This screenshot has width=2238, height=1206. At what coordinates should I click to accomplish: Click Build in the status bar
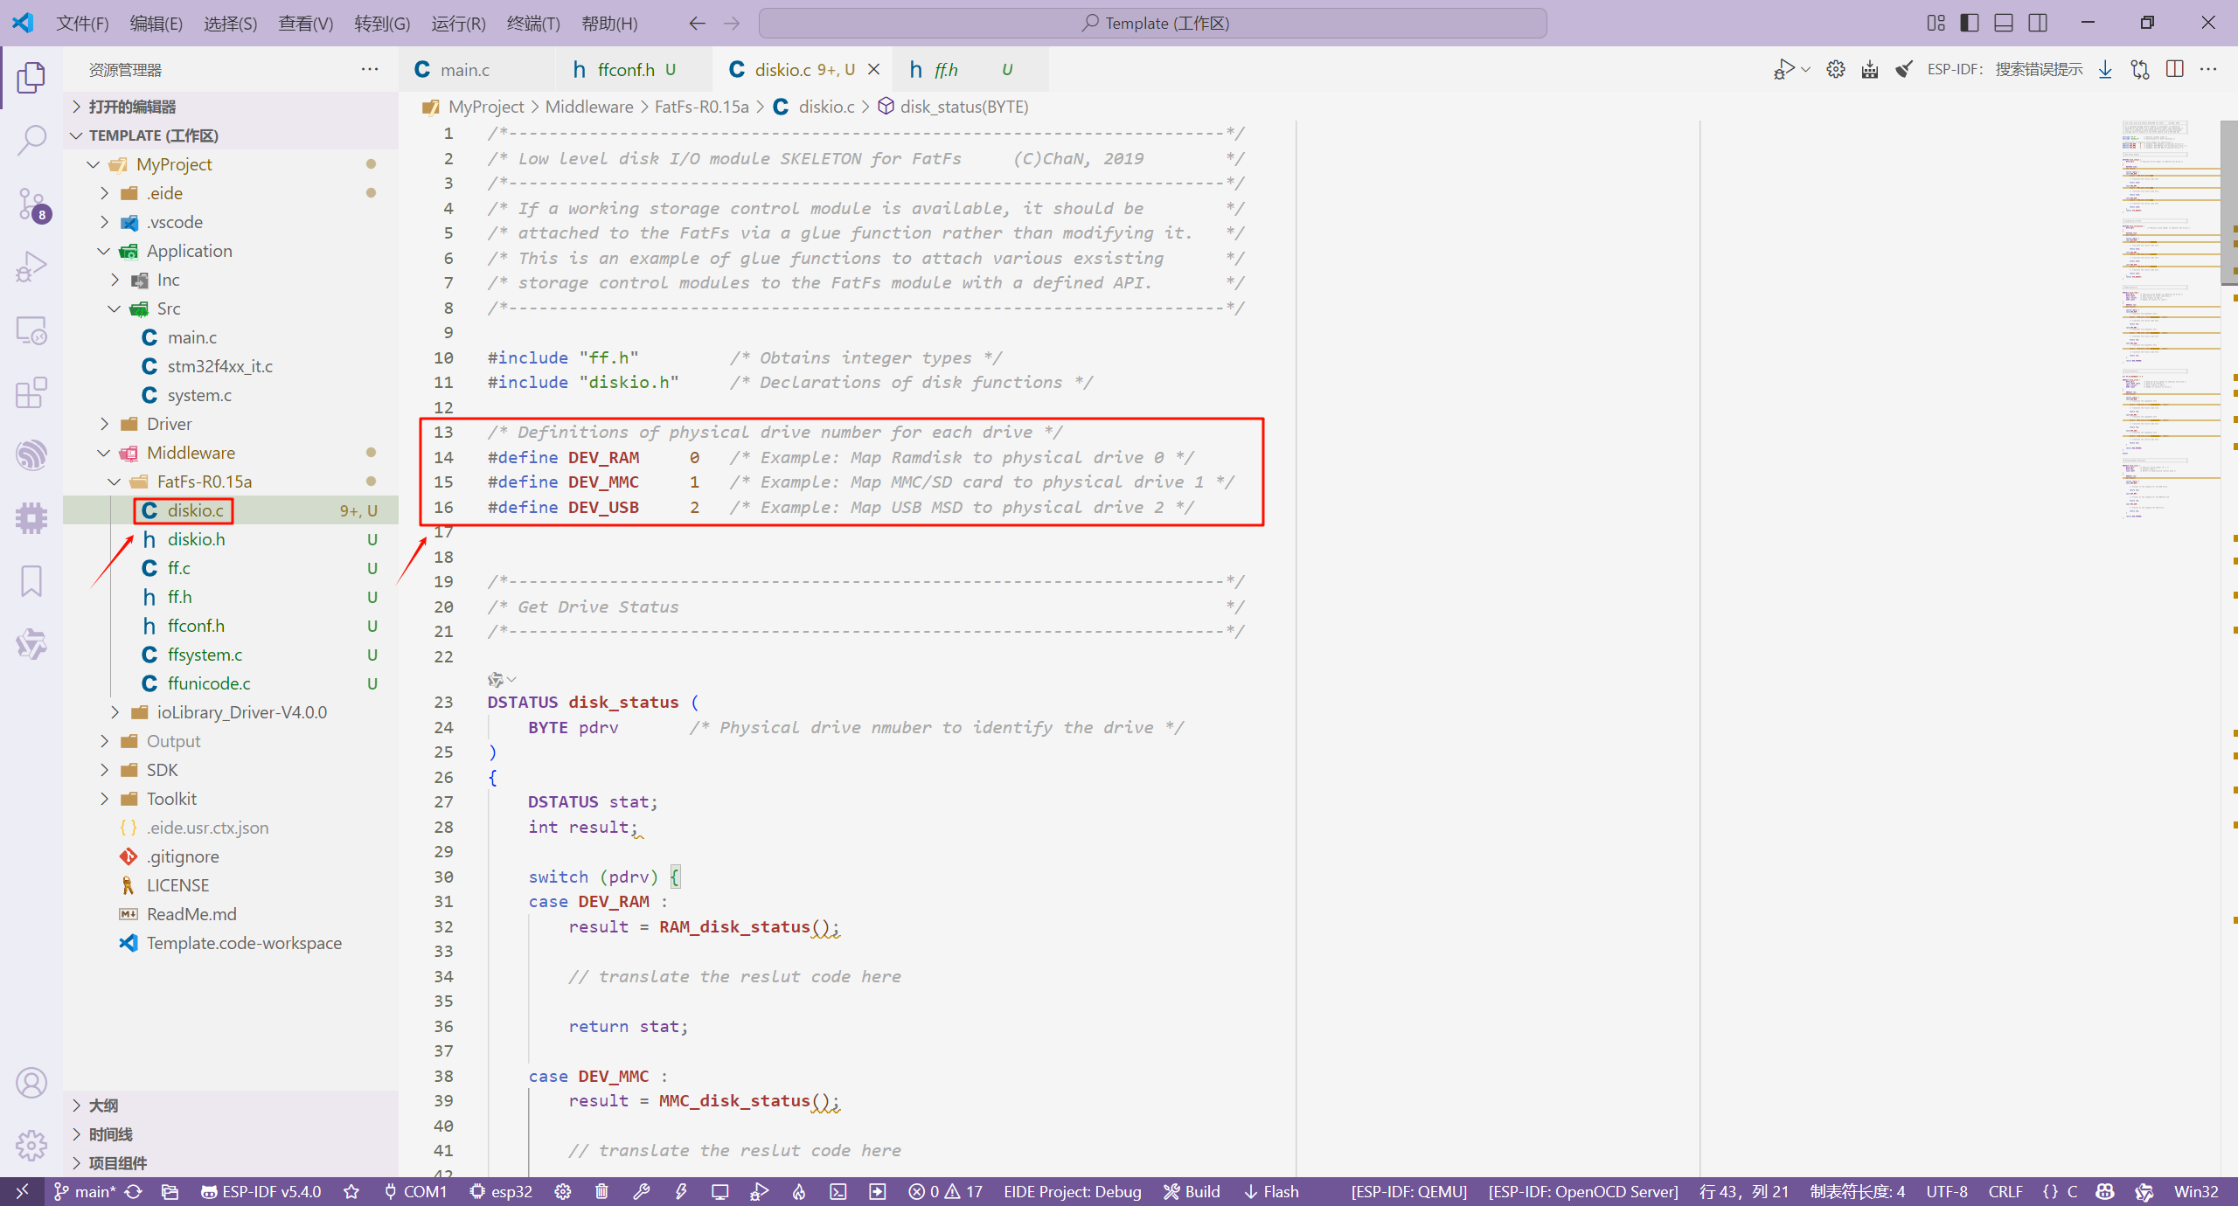point(1192,1191)
